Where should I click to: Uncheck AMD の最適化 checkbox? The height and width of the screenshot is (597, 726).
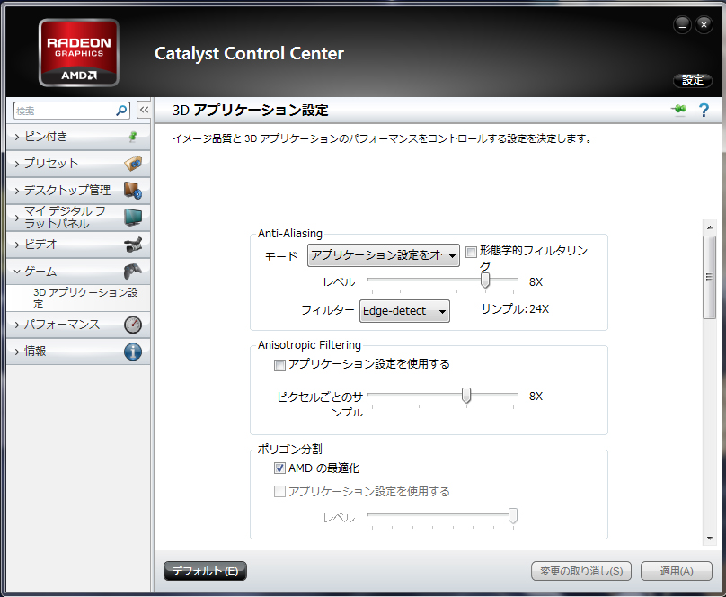(x=279, y=468)
